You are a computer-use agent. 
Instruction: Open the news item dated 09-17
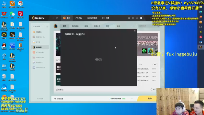(x=146, y=80)
